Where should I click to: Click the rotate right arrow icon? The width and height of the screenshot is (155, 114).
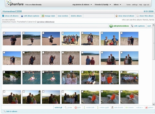click(x=98, y=107)
